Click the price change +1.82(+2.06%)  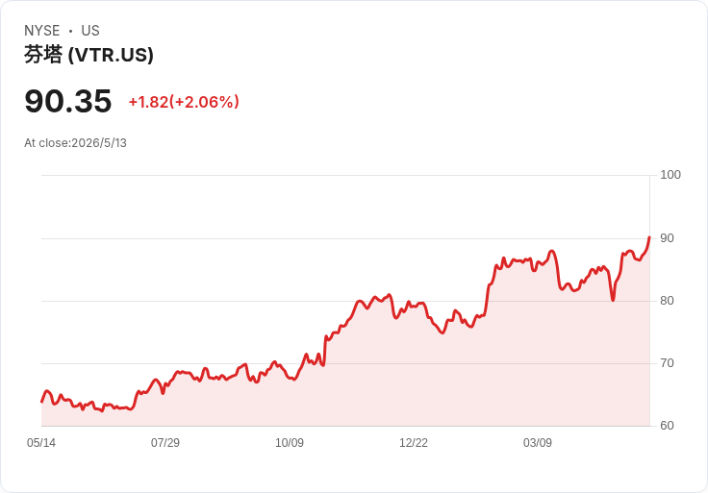[184, 102]
